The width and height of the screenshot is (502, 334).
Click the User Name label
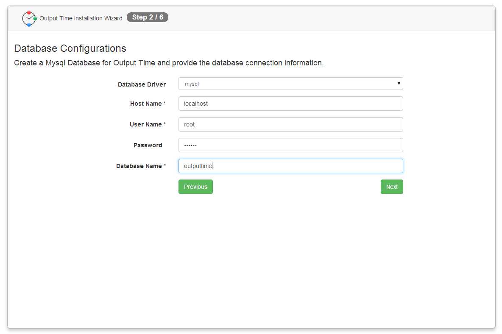point(148,124)
